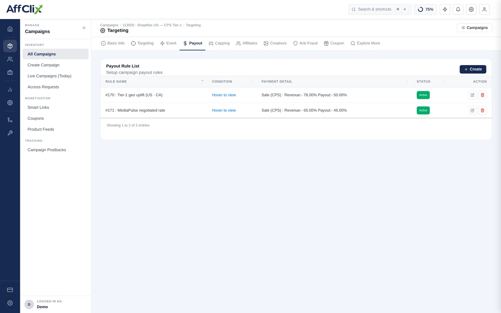Click the Campaigns list button
This screenshot has height=313, width=501.
tap(474, 28)
